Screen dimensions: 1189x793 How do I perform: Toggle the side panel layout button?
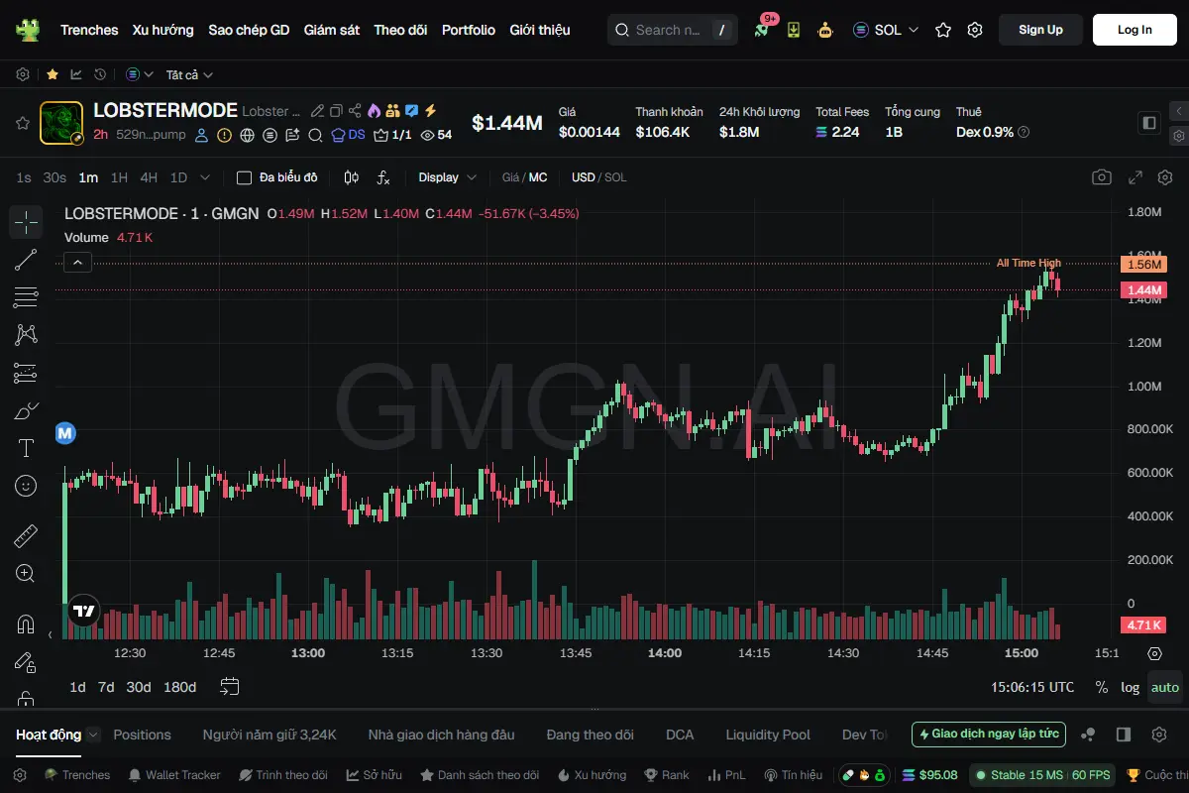[1149, 123]
